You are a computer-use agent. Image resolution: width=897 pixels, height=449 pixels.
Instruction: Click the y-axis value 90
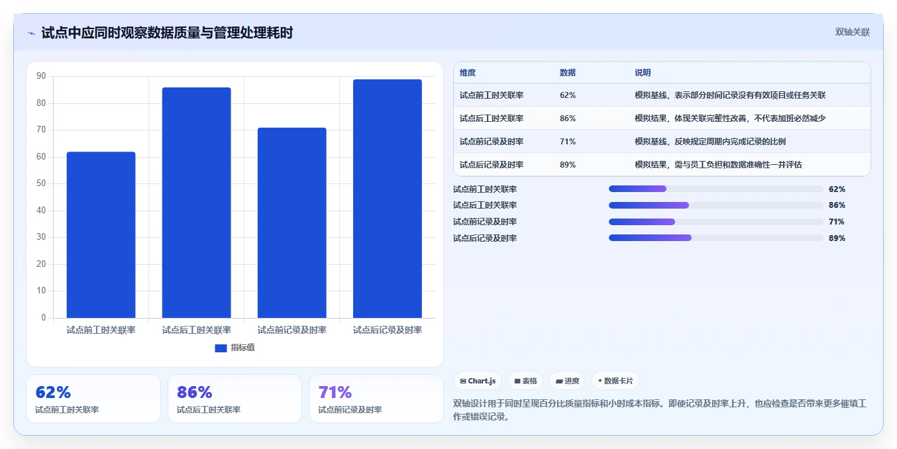(x=41, y=76)
